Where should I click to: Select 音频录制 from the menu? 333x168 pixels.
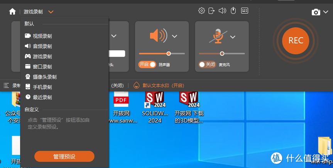[x=39, y=46]
